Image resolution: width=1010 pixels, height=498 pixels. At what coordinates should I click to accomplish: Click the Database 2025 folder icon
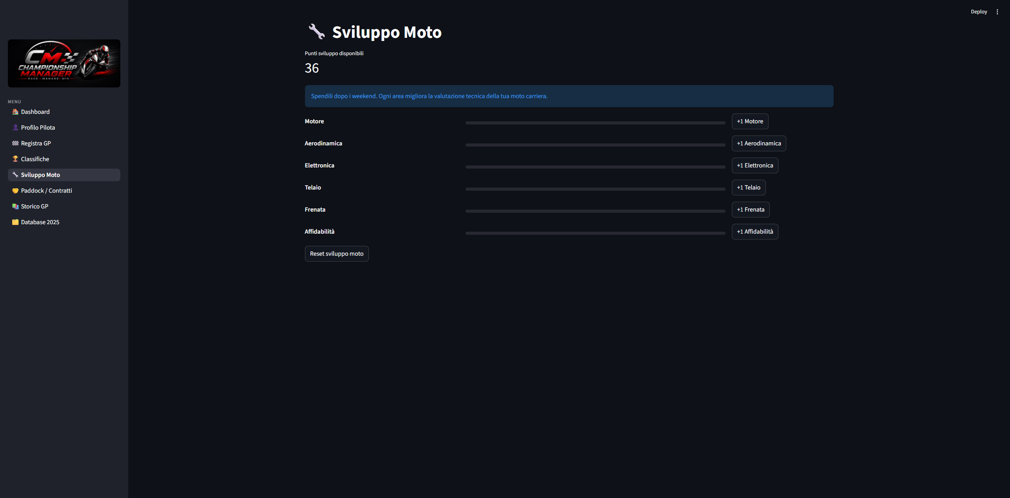[15, 222]
